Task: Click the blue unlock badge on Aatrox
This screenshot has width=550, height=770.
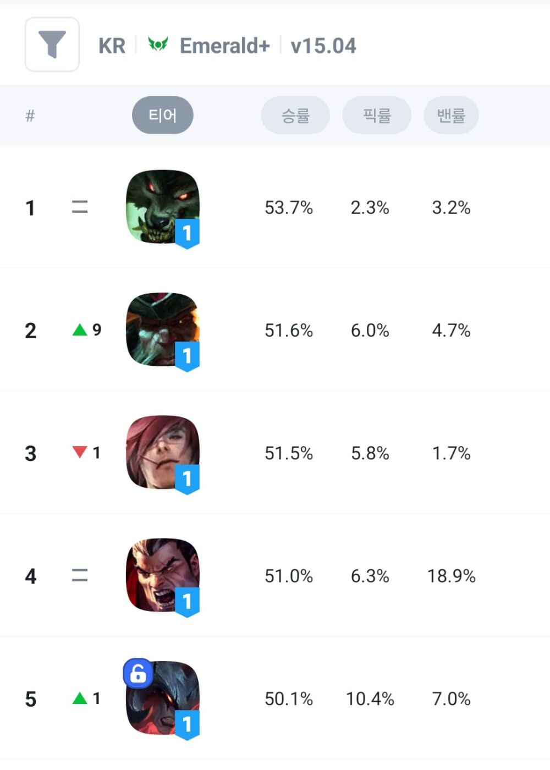Action: (138, 673)
